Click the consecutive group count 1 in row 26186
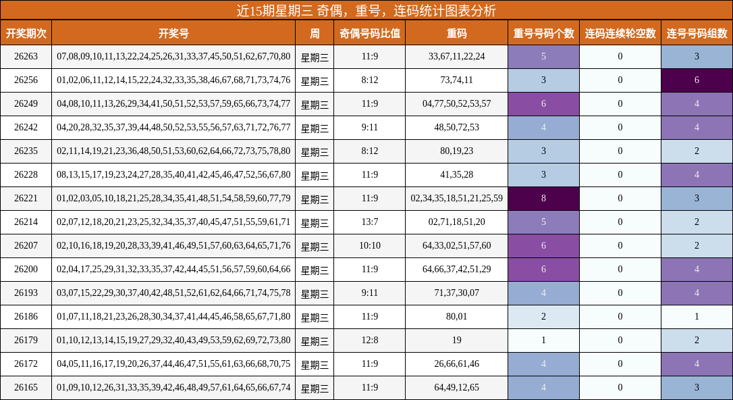This screenshot has width=733, height=400. pos(697,316)
